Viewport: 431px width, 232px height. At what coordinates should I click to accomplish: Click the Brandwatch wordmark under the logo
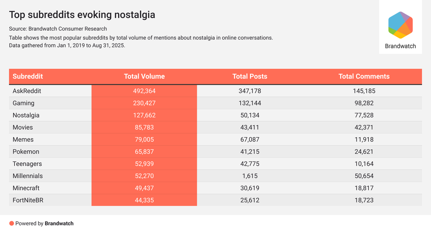coord(400,46)
